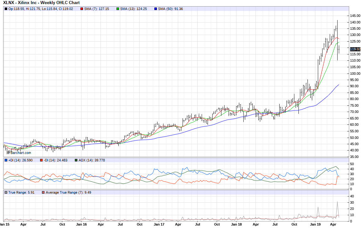Click the blue +DI (14) legend swatch
Screen dimensions: 362x234
6,160
